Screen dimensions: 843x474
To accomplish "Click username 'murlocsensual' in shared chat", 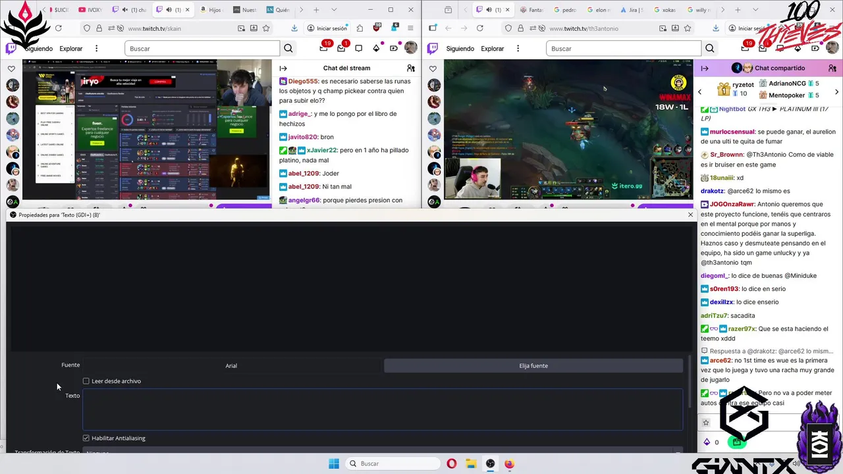I will (x=732, y=132).
